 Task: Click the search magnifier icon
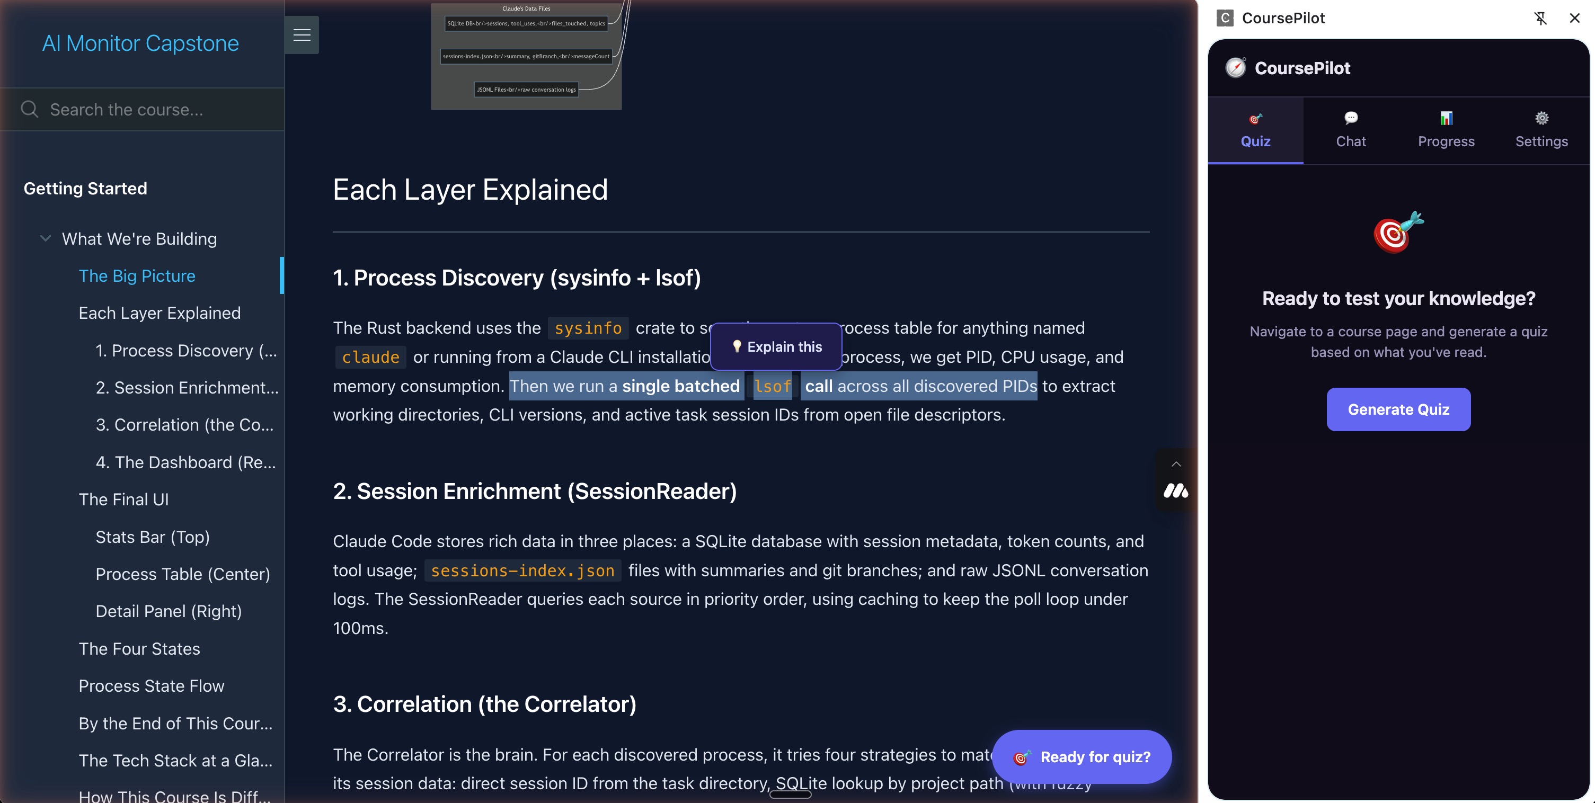point(29,110)
